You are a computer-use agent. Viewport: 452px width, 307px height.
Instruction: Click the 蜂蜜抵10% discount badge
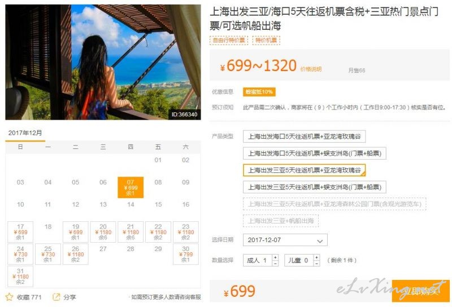(x=259, y=92)
